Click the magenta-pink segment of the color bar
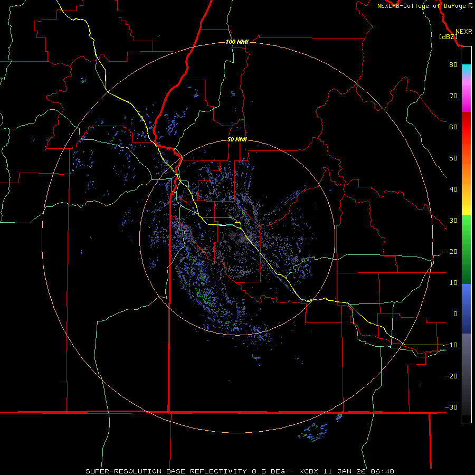This screenshot has height=475, width=475. click(466, 96)
